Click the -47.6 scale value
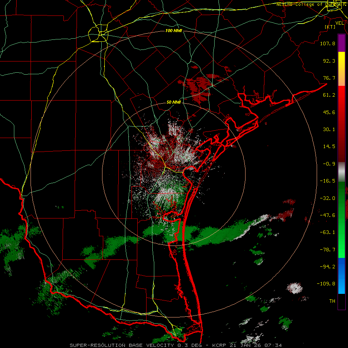Screen dimensions: 348x348 pos(328,215)
